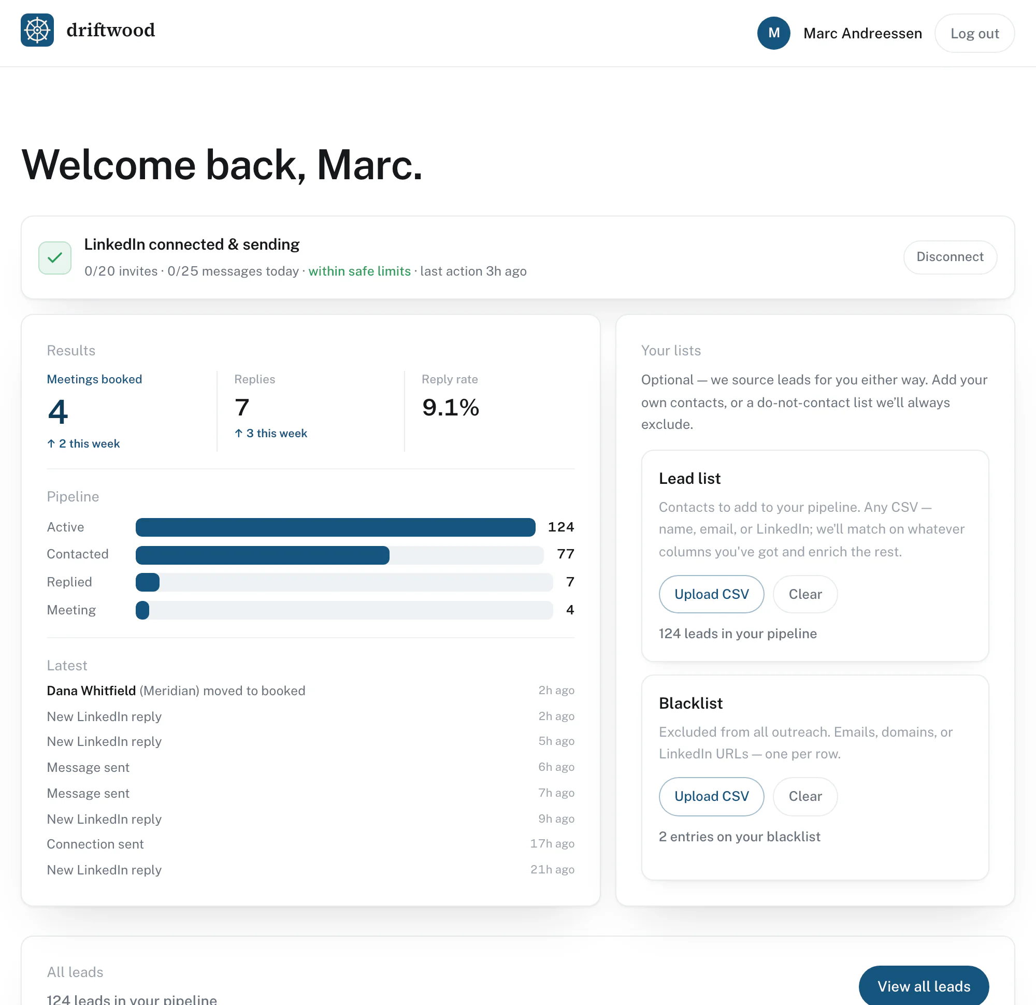Image resolution: width=1036 pixels, height=1005 pixels.
Task: Open the New LinkedIn reply from 9h ago
Action: point(310,819)
